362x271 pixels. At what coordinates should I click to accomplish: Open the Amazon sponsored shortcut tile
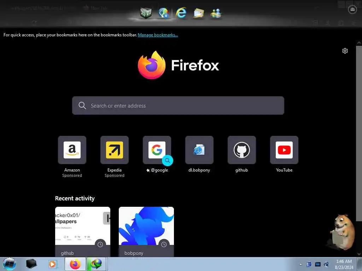[72, 150]
